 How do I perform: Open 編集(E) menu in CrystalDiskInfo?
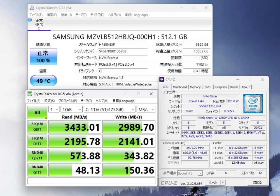[52, 15]
